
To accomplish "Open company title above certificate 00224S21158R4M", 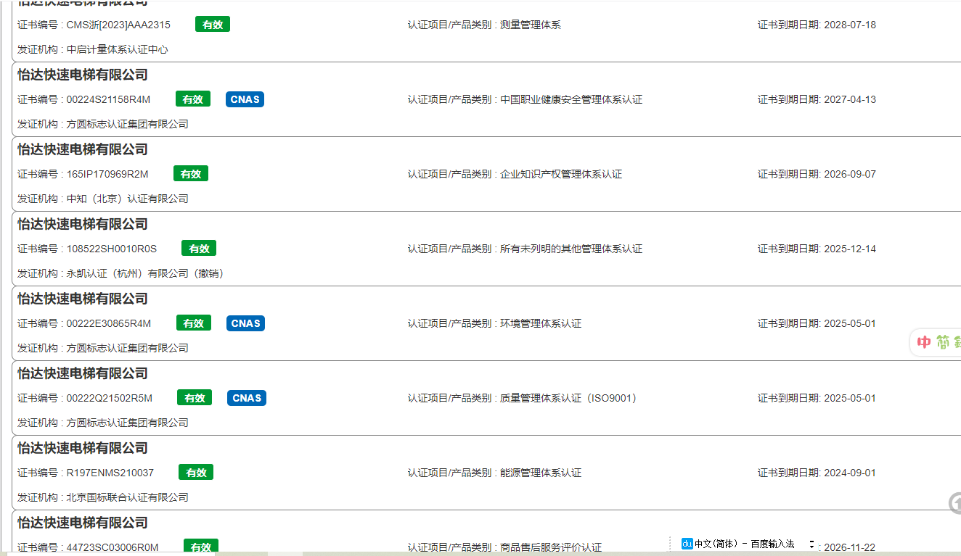I will (83, 75).
